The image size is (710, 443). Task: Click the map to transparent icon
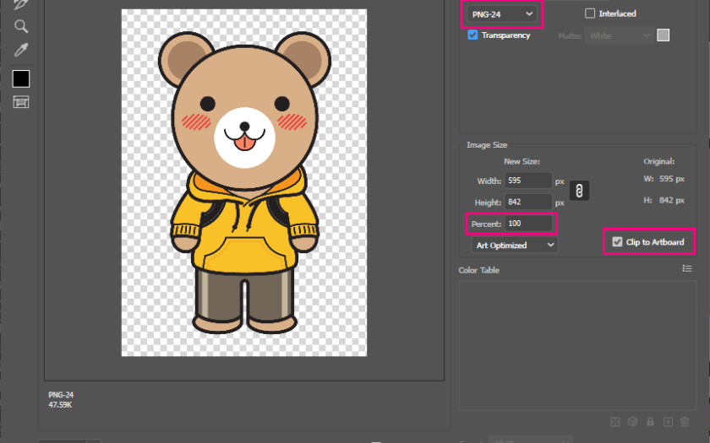615,421
